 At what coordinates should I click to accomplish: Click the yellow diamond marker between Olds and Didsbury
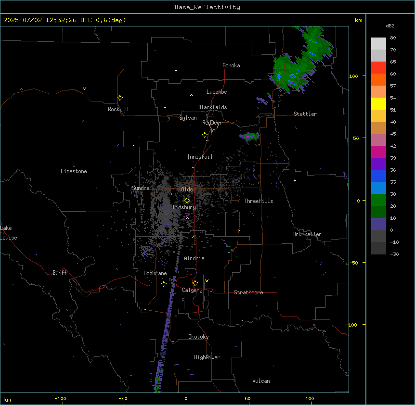point(187,201)
